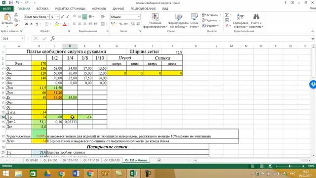
Task: Open the ВСТАВКА ribbon tab
Action: (x=42, y=9)
